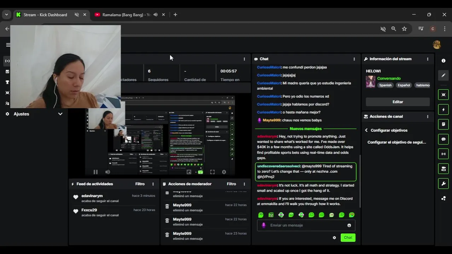Image resolution: width=452 pixels, height=254 pixels.
Task: Open a new browser tab
Action: pos(175,15)
